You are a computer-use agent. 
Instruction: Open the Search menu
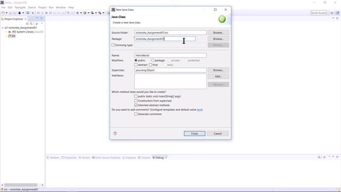coord(32,7)
